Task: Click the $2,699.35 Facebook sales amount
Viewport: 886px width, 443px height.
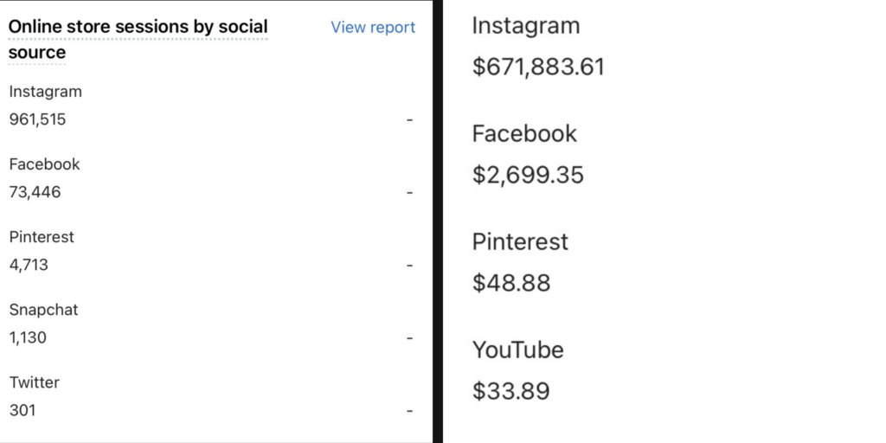Action: point(528,175)
